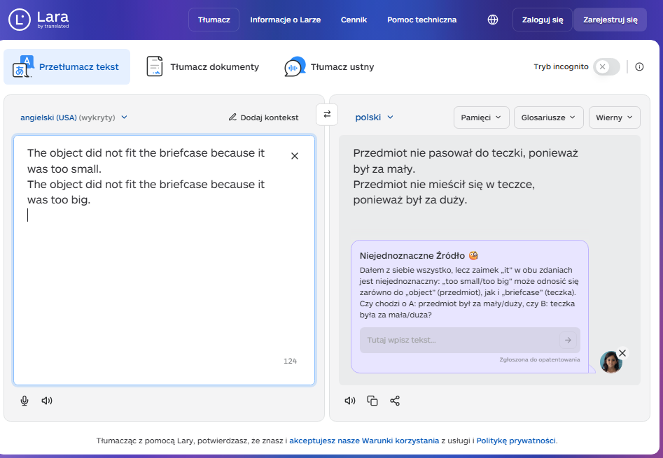Clear source text with the X icon
Viewport: 663px width, 458px height.
[x=295, y=156]
